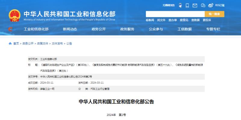This screenshot has width=241, height=120.
Task: Click the heading 中华人民共和国工业和信息化部公告
Action: point(116,102)
